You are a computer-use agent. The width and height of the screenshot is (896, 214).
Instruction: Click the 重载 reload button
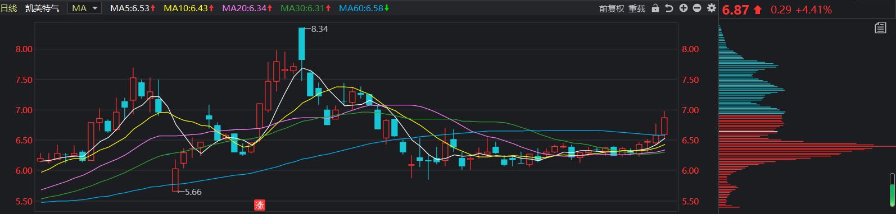point(637,8)
